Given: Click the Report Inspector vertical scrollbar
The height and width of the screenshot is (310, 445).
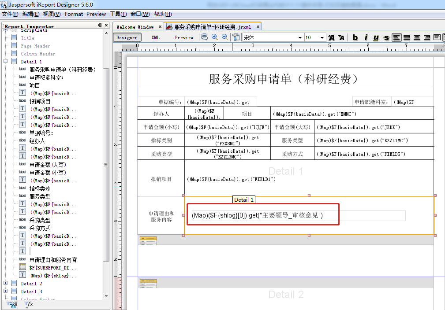Looking at the screenshot, I should point(106,165).
